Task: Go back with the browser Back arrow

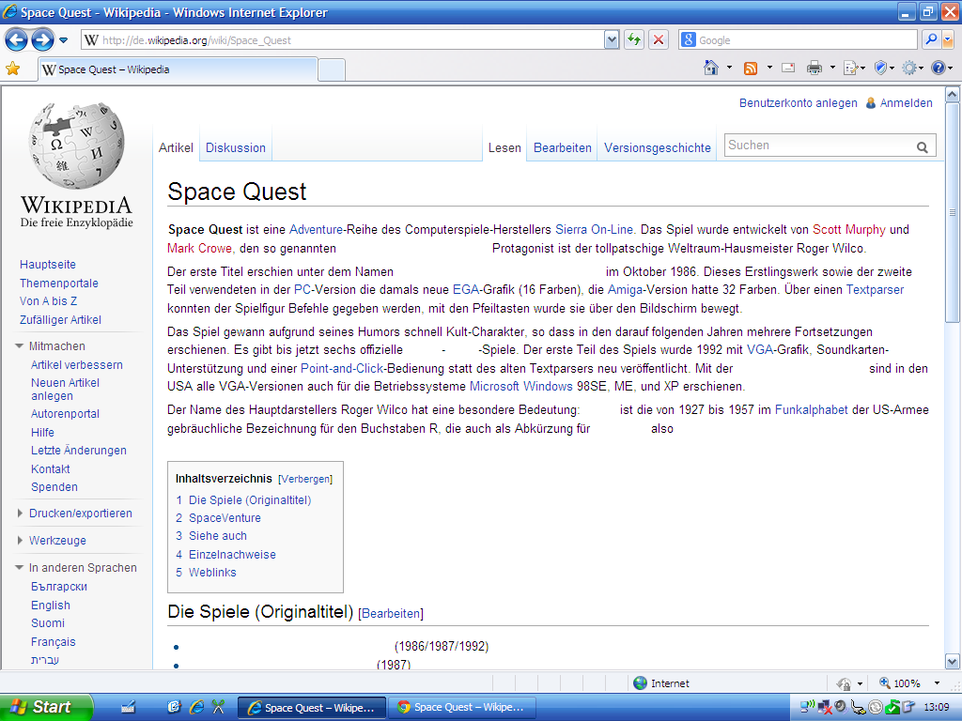Action: pos(17,40)
